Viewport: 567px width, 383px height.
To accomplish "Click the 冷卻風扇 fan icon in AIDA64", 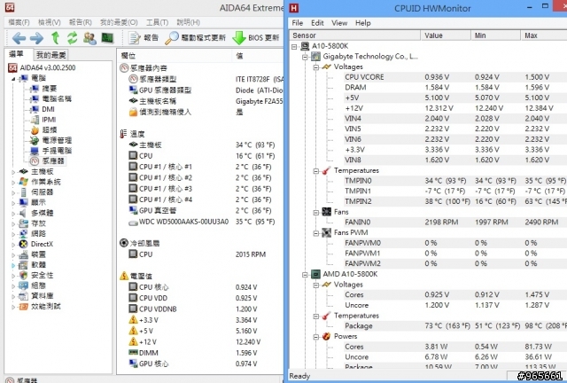I will tap(124, 243).
